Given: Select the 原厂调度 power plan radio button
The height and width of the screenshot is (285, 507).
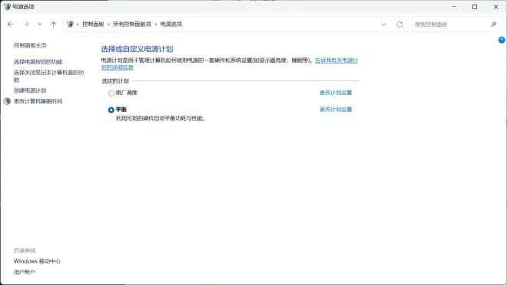Looking at the screenshot, I should point(111,93).
